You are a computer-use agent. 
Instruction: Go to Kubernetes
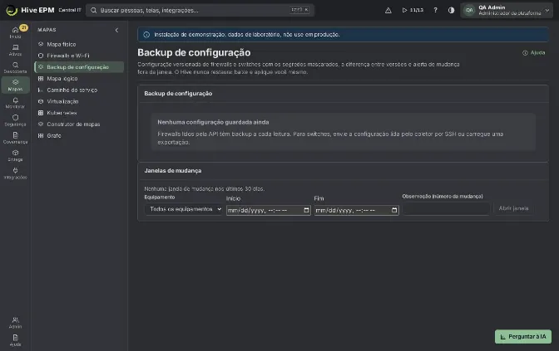[x=79, y=113]
